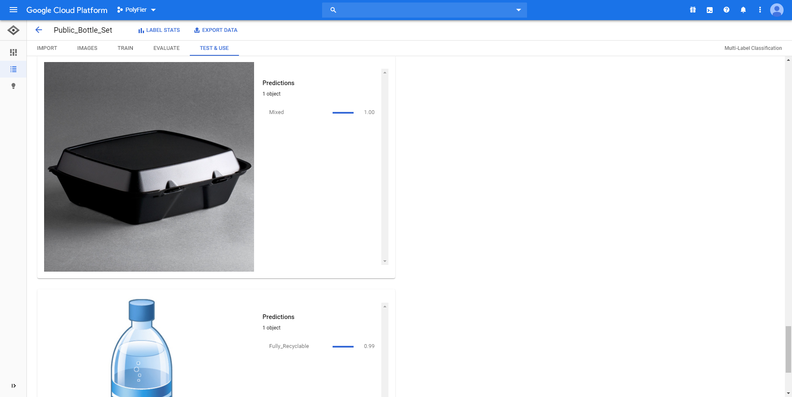This screenshot has width=792, height=397.
Task: Click the Mixed prediction score bar
Action: pyautogui.click(x=343, y=112)
